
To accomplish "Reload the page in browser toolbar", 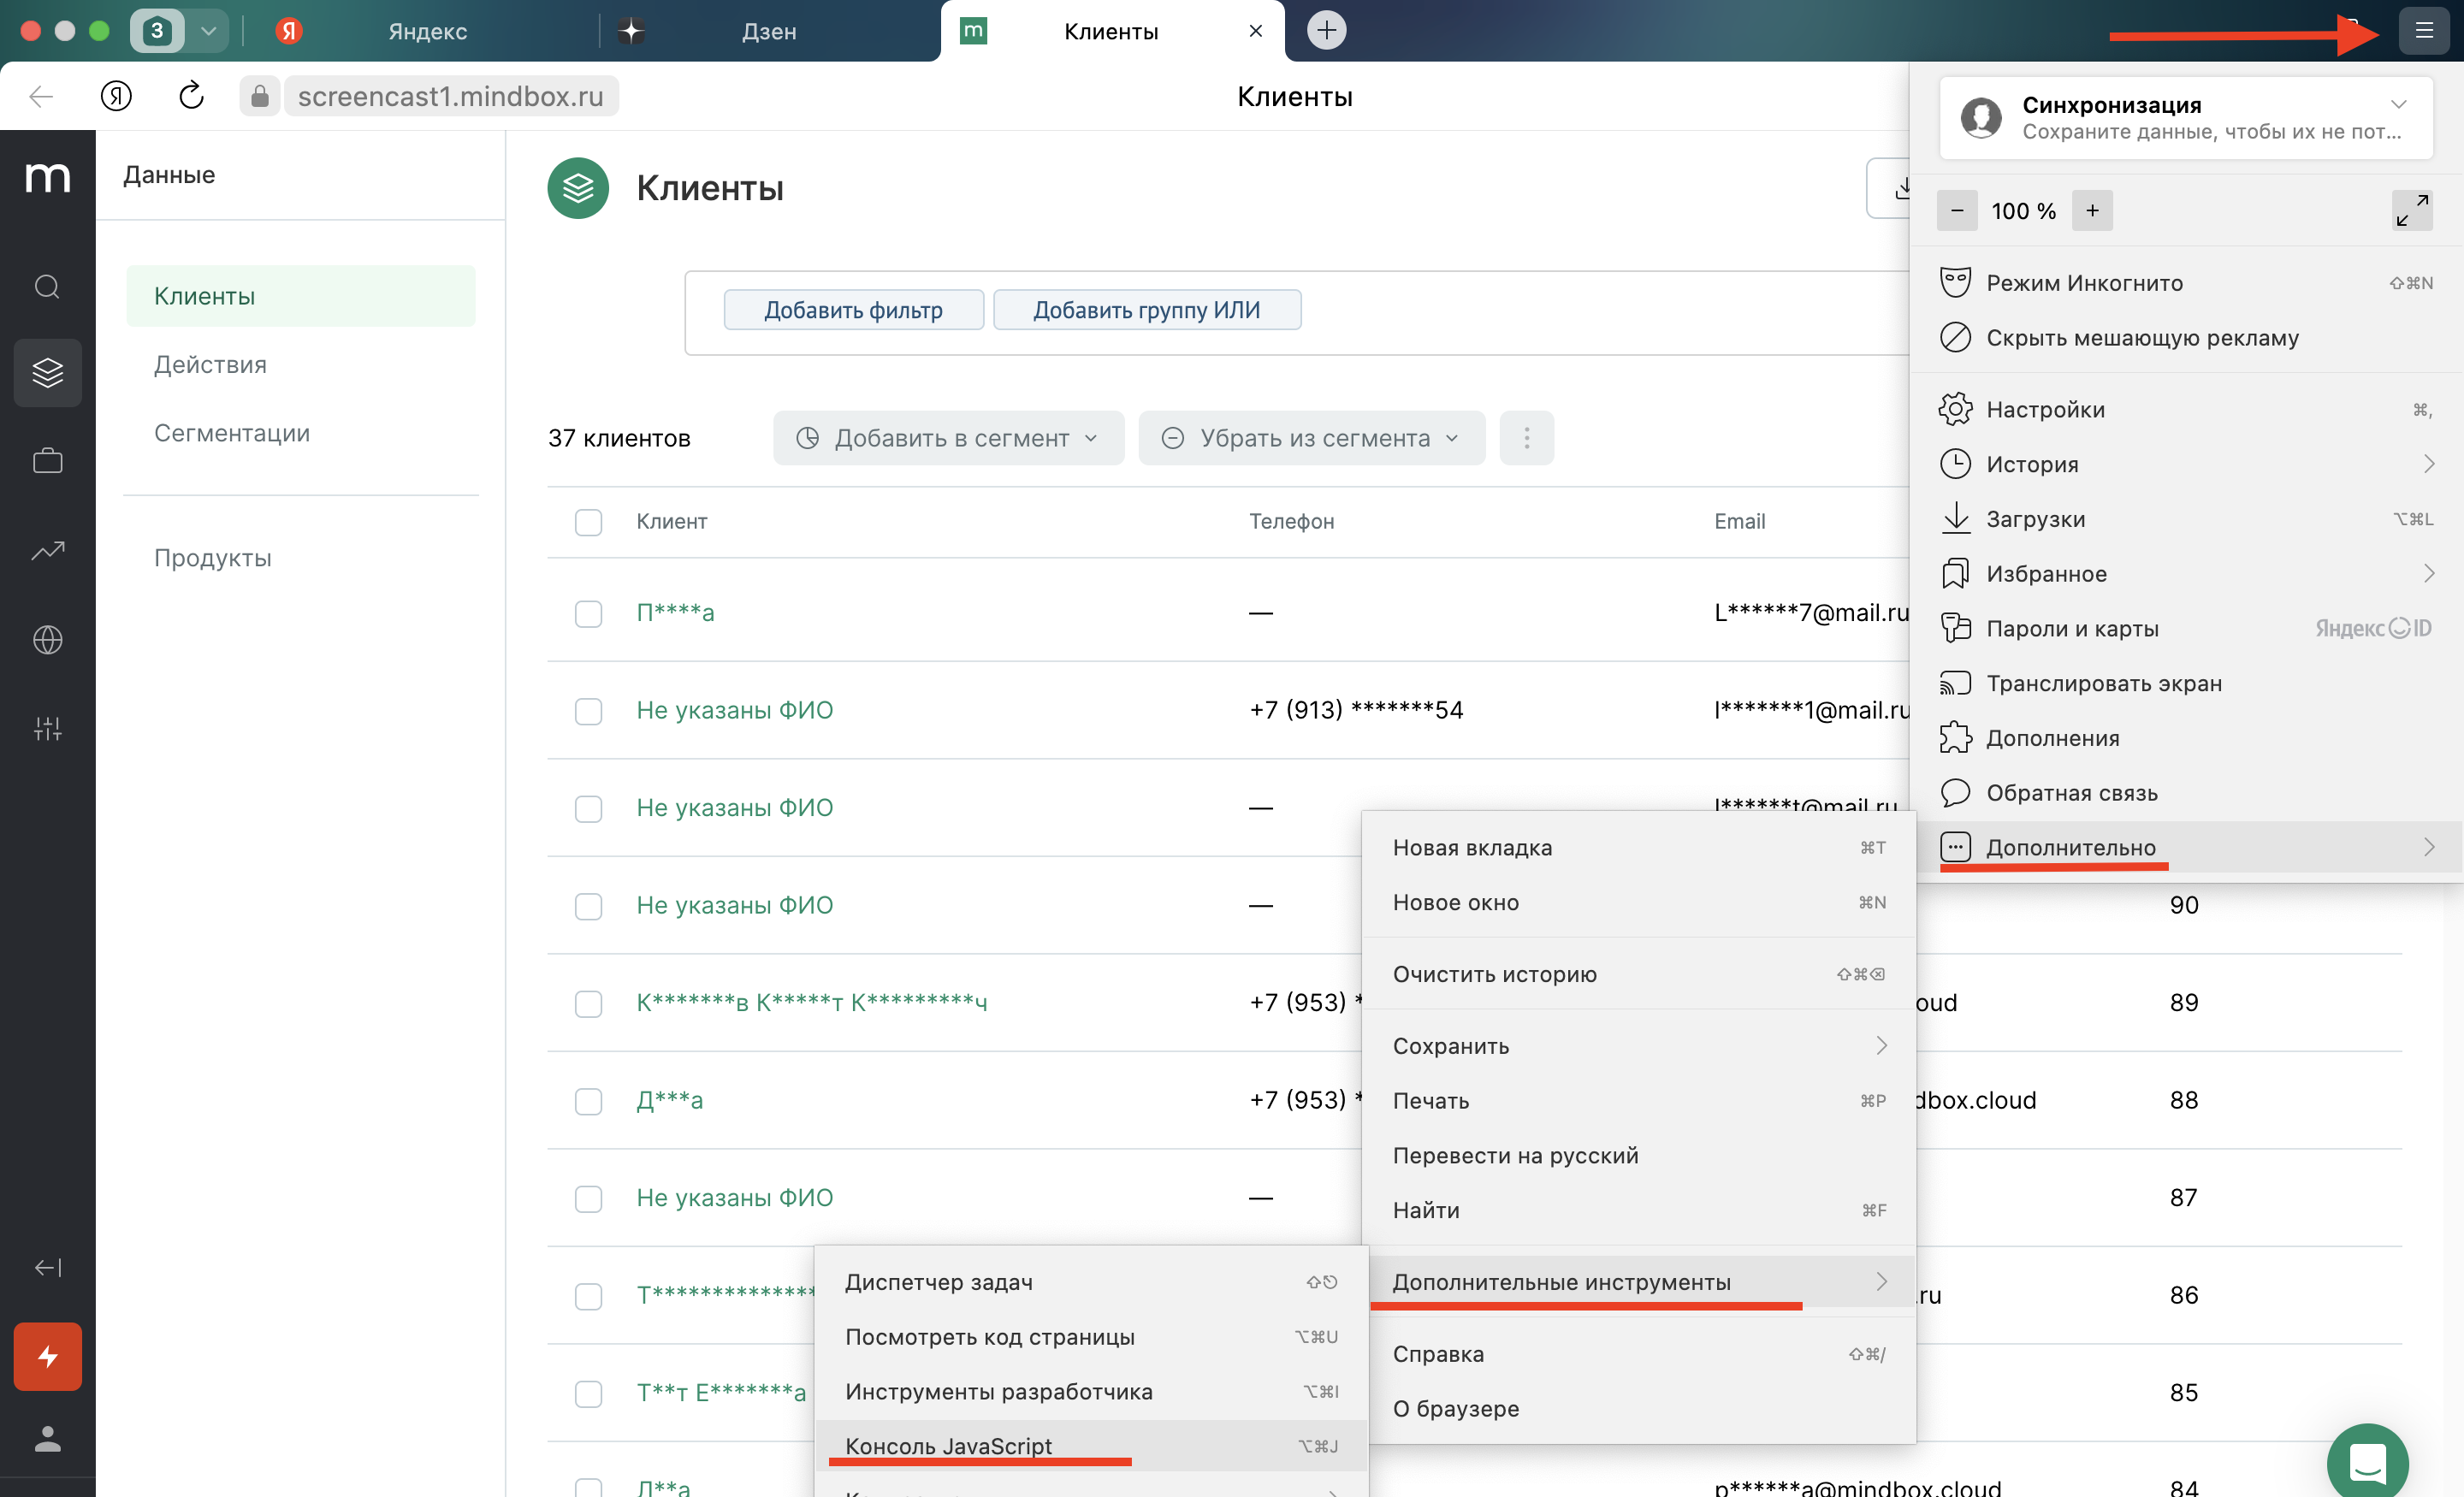I will point(191,96).
